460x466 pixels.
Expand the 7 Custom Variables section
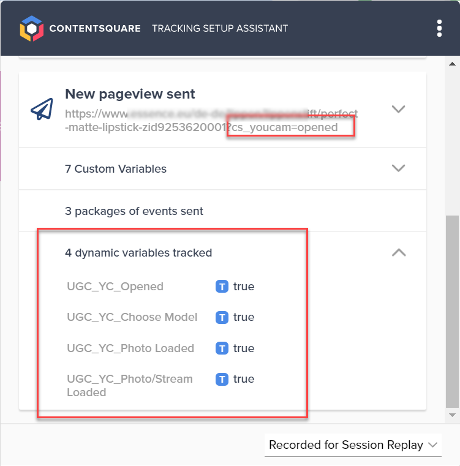(399, 168)
